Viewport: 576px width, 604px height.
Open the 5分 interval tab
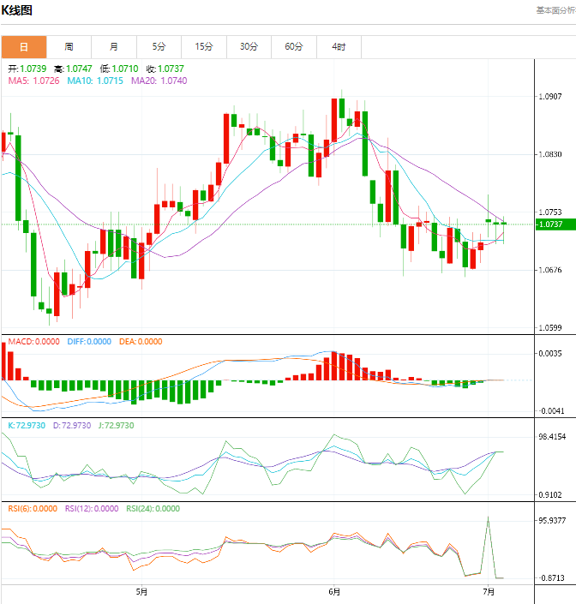pos(159,46)
